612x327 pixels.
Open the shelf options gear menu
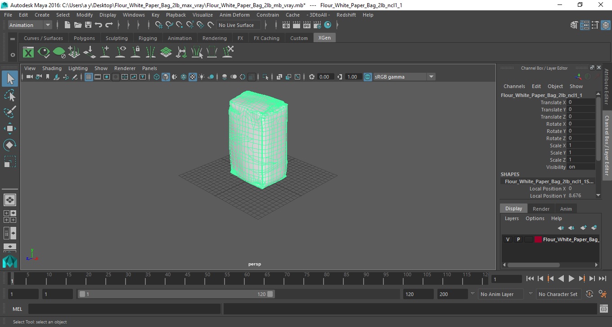pyautogui.click(x=13, y=55)
